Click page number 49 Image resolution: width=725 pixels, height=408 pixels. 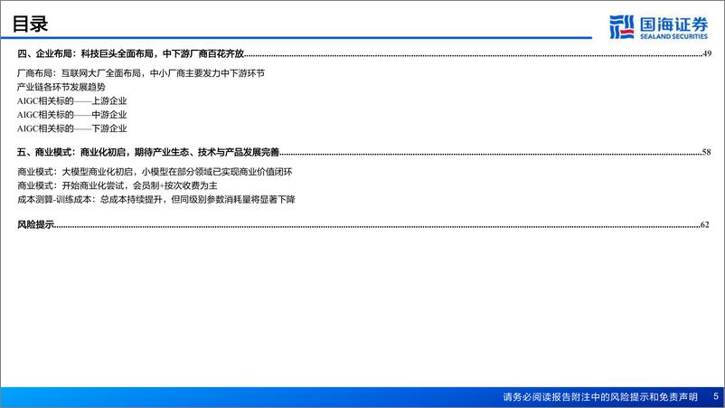pos(707,53)
